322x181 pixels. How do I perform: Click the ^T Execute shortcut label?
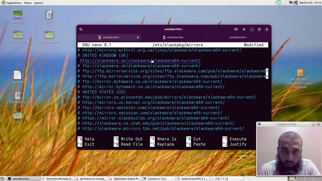(x=234, y=139)
